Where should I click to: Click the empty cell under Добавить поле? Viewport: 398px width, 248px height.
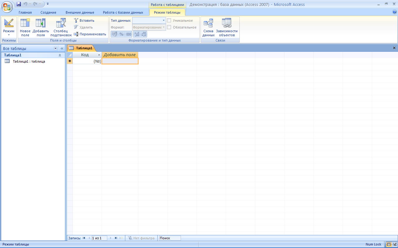120,61
